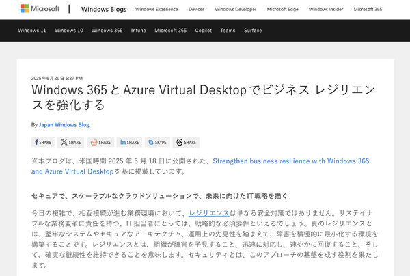Select Intune in black navigation bar

(138, 31)
